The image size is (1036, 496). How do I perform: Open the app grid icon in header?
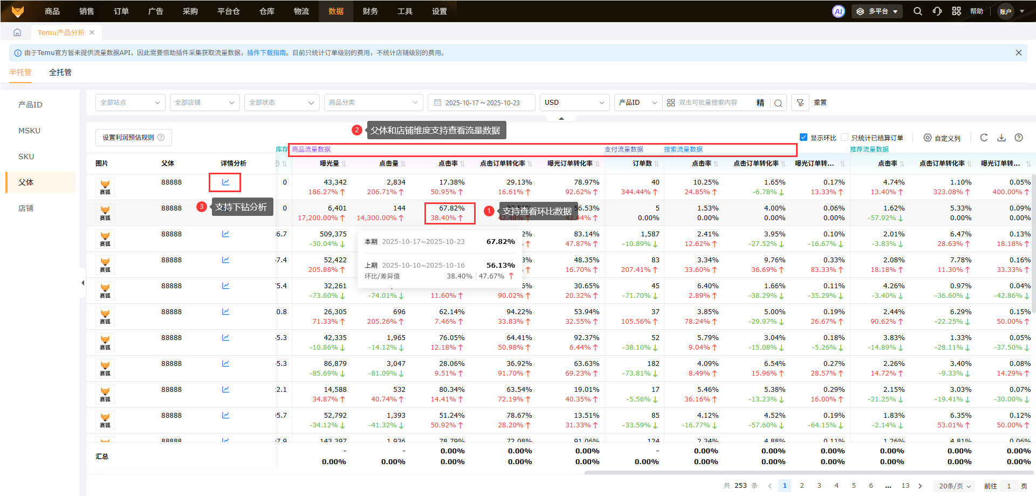(956, 11)
